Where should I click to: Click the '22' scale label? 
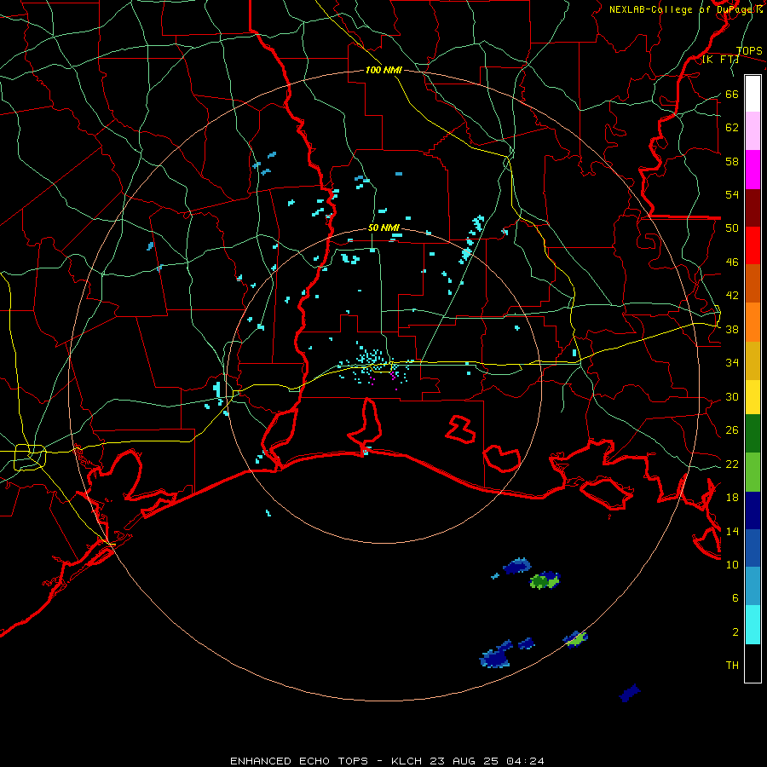(732, 464)
